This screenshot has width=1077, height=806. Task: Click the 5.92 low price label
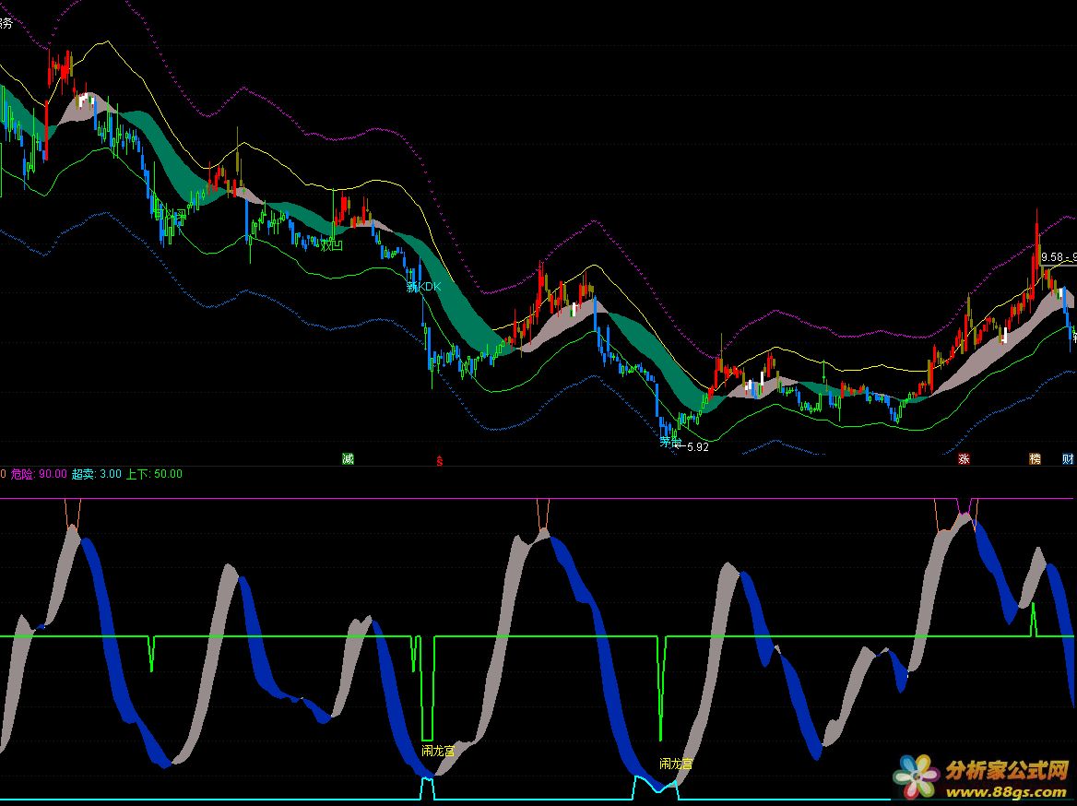click(697, 446)
